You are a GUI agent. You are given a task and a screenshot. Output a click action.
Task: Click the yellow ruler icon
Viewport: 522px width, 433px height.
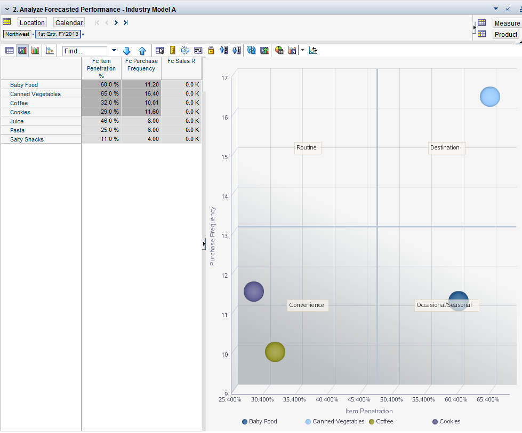(x=172, y=50)
